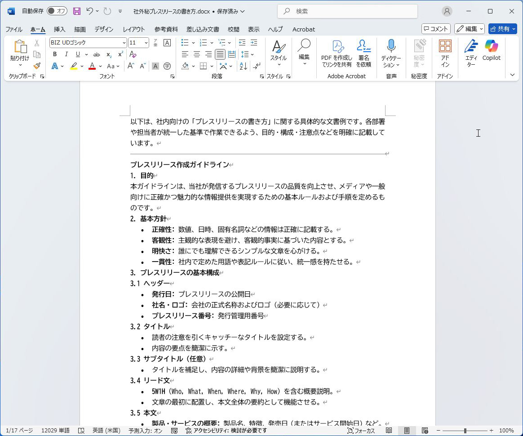Center-align the paragraph text
This screenshot has height=436, width=523.
197,54
